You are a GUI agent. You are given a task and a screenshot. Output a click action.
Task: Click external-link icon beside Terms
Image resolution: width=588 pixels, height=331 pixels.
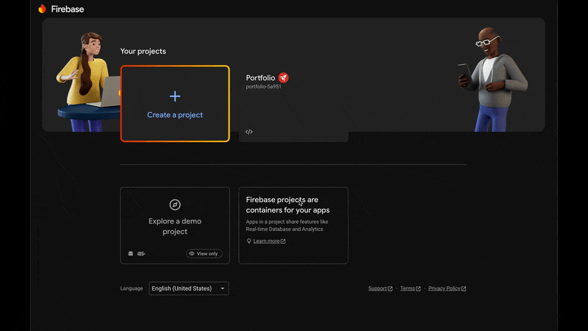418,289
